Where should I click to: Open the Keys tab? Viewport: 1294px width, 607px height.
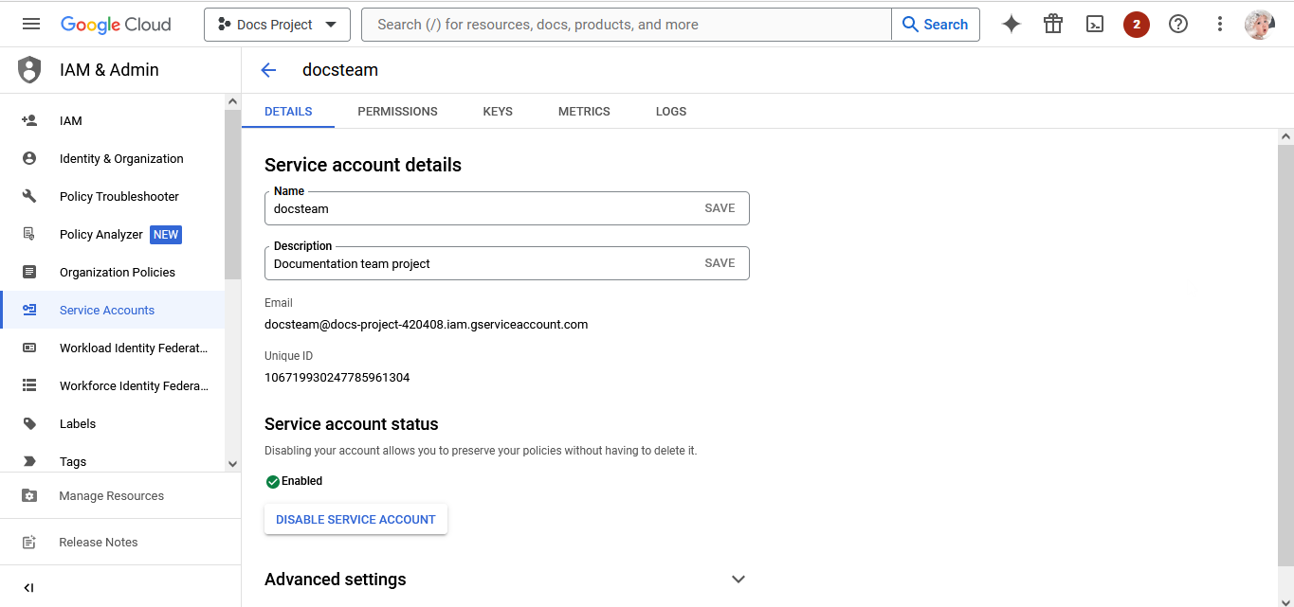(x=498, y=111)
